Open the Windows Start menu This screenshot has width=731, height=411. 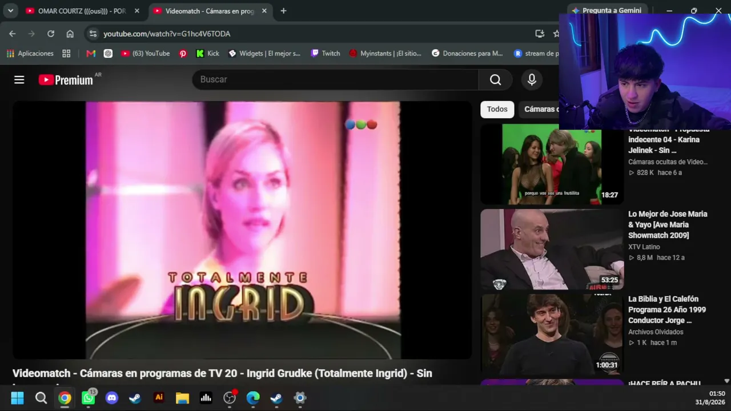tap(17, 398)
